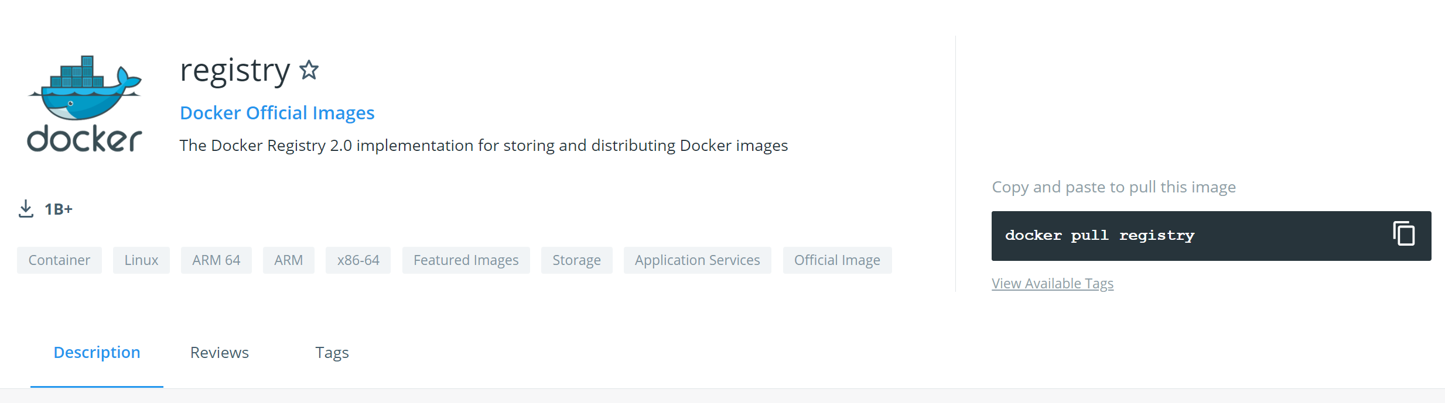Star the registry repository

(309, 70)
